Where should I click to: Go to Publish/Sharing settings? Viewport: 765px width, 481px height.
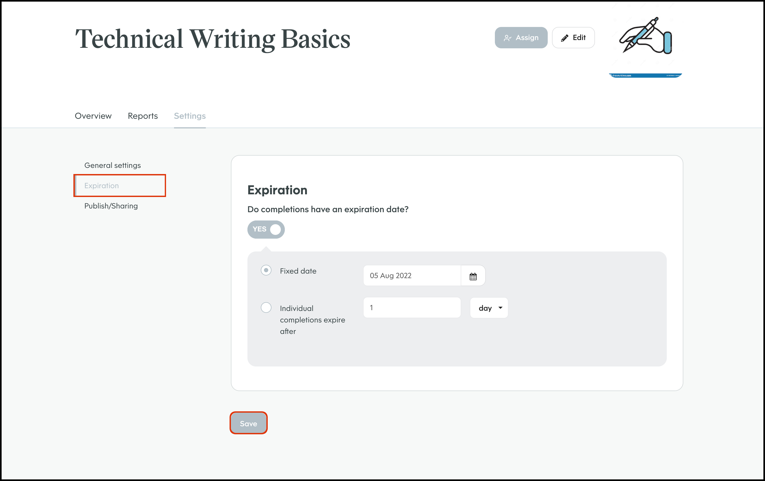pos(111,206)
